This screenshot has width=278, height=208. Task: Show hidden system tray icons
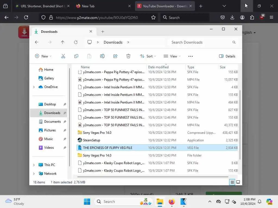pyautogui.click(x=210, y=201)
